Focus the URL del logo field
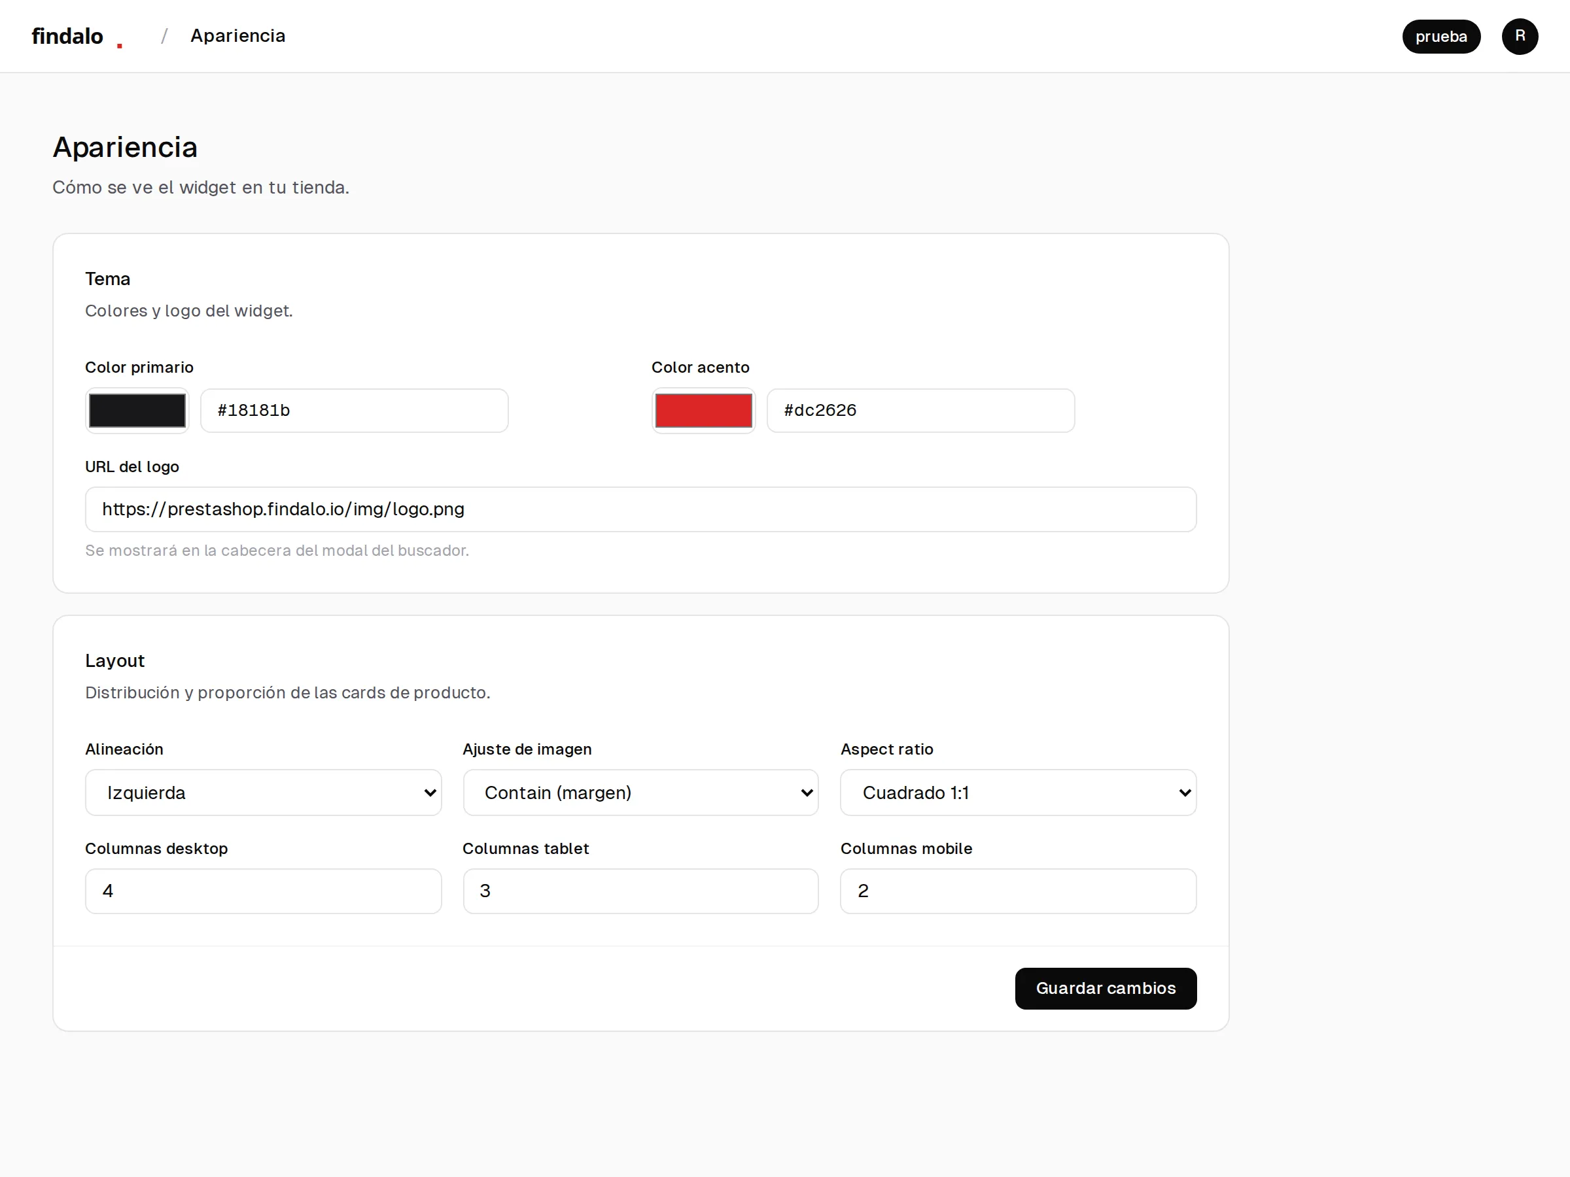 click(x=641, y=509)
